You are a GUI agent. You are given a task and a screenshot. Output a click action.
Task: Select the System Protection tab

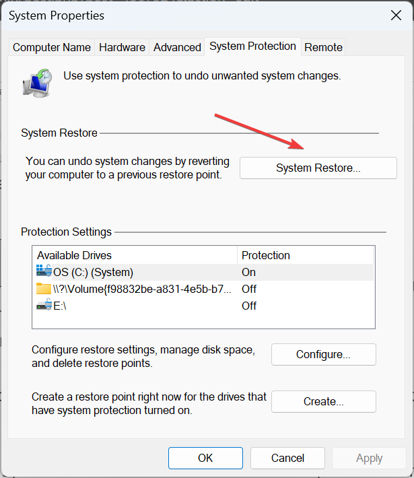pos(252,46)
